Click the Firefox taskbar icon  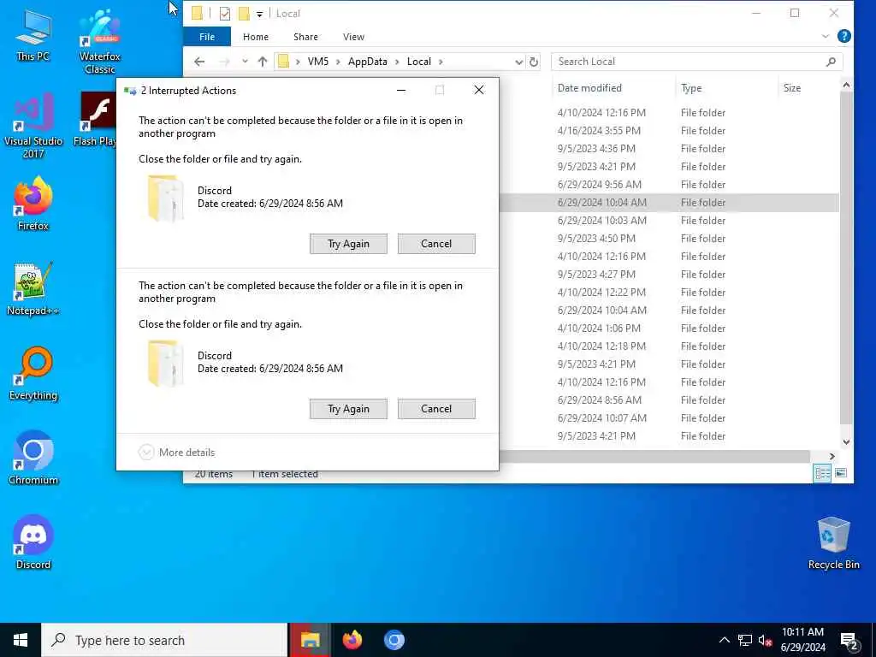[352, 640]
